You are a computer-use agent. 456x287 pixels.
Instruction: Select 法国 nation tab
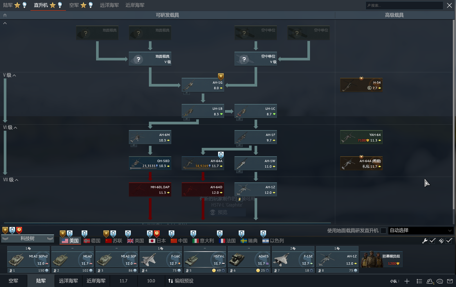tap(227, 241)
